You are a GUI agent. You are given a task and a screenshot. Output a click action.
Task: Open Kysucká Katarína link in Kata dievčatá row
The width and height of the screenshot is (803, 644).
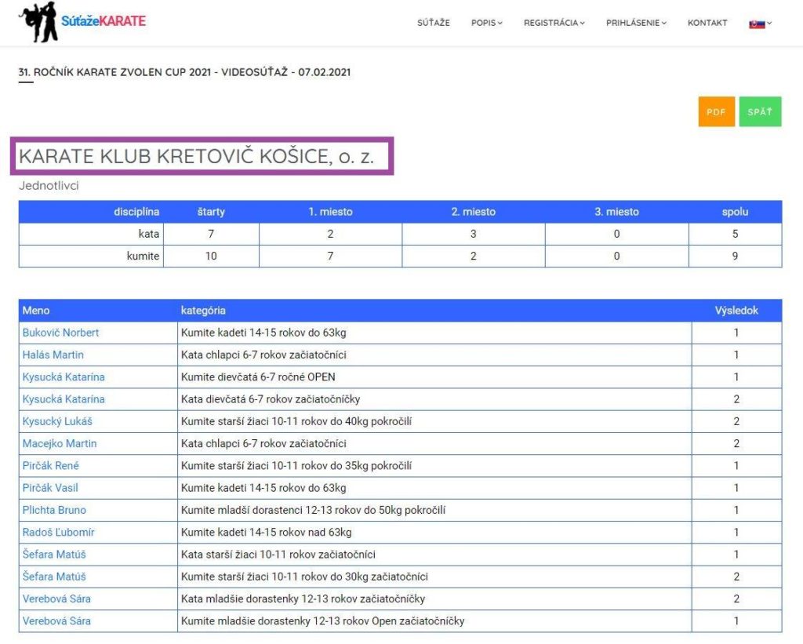click(x=64, y=399)
